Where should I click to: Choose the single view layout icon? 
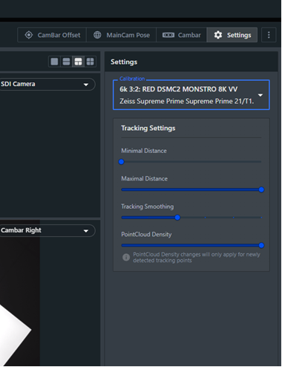point(54,62)
